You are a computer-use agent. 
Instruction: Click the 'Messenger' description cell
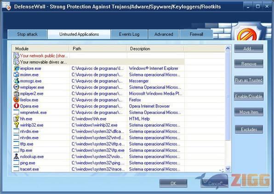pos(139,81)
